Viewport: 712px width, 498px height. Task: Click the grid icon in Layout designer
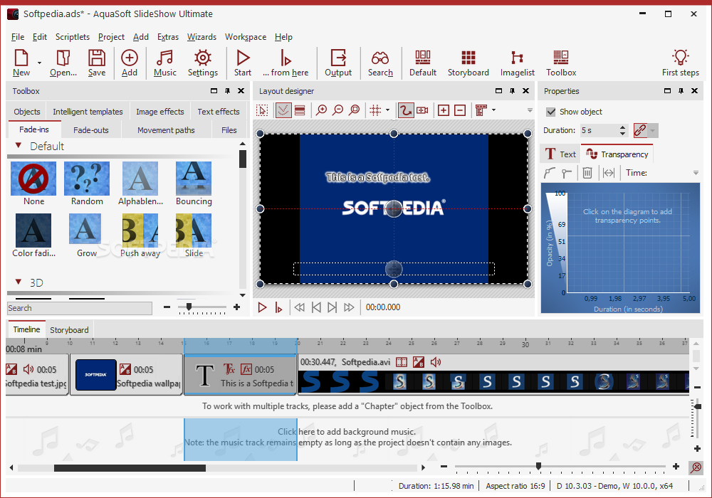click(x=375, y=110)
